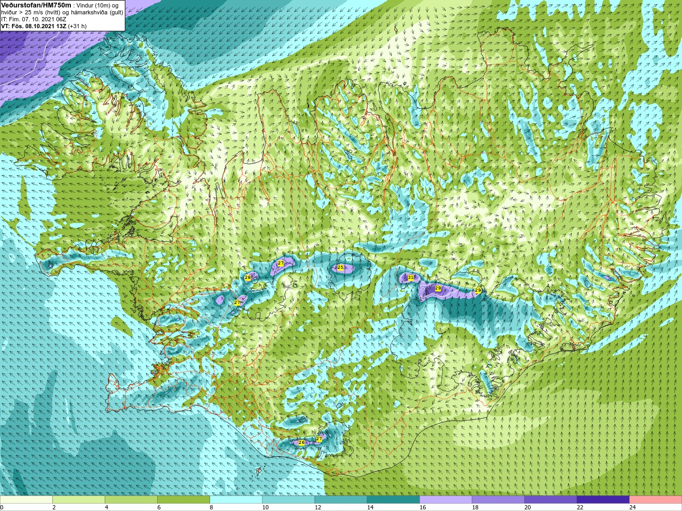Select the 8–10 m/s light cyan swatch
682x511 pixels.
(x=236, y=500)
